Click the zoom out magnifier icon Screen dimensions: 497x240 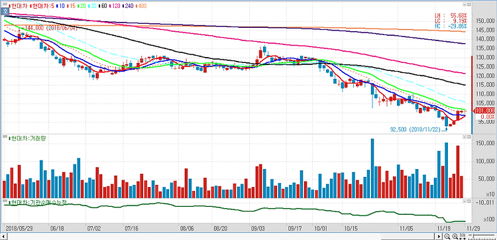[447, 236]
